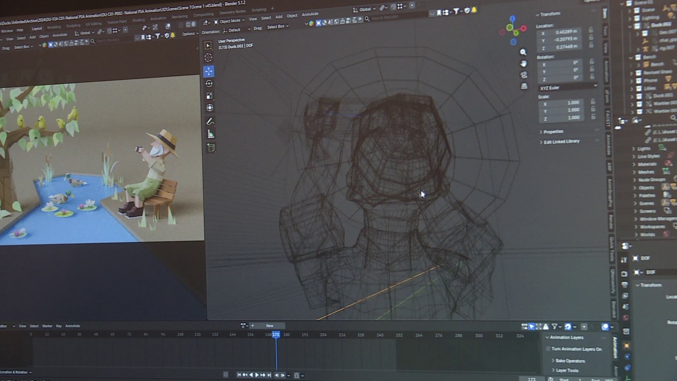Click the blue Z axis on navigation gizmo

[512, 18]
